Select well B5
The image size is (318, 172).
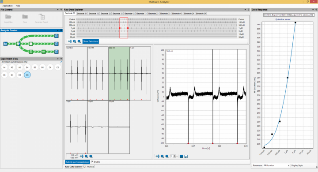pyautogui.click(x=35, y=67)
